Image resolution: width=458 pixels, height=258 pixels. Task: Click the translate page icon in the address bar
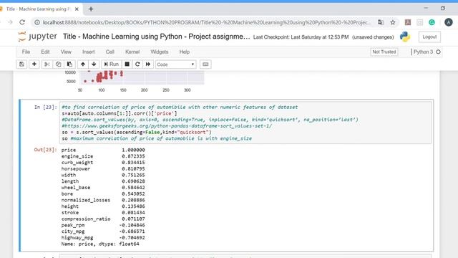coord(380,22)
